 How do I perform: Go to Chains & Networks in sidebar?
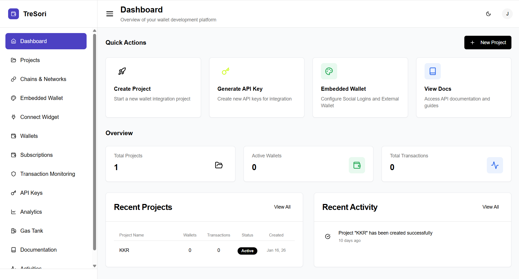pos(43,79)
